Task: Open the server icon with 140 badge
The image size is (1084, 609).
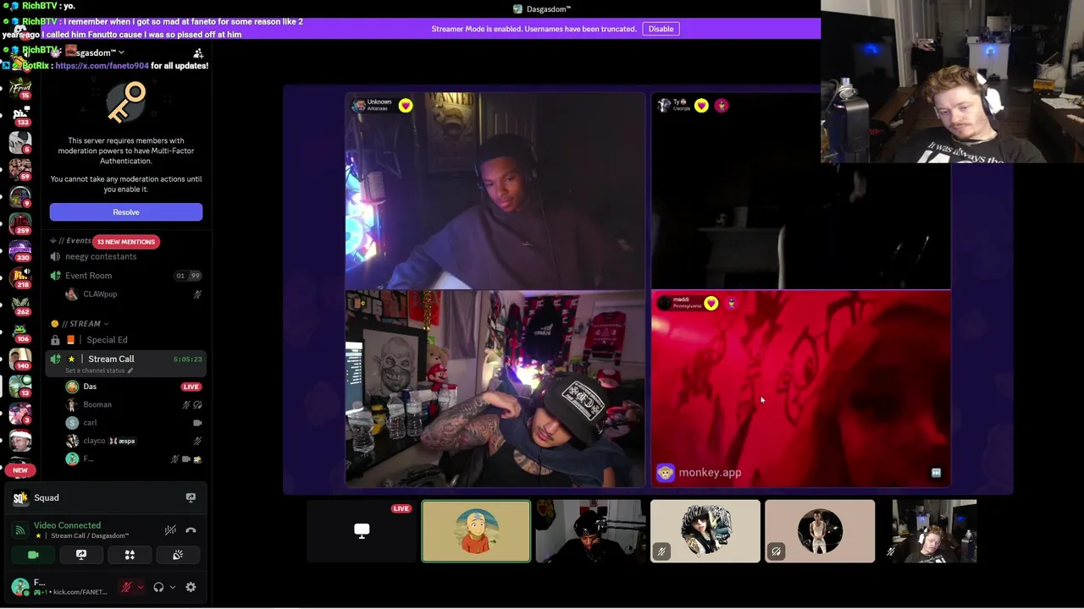Action: (x=20, y=358)
